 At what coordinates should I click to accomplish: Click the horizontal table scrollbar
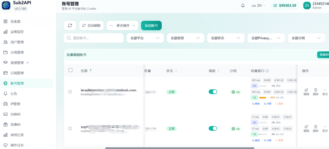tap(180, 148)
